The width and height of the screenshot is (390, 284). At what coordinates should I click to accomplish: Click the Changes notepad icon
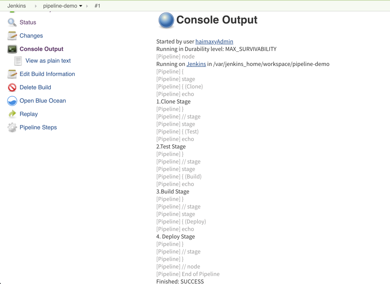[x=12, y=36]
